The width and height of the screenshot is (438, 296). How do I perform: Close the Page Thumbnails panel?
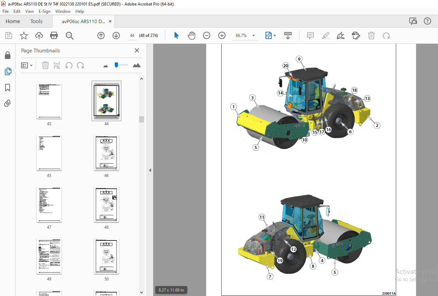pos(137,50)
